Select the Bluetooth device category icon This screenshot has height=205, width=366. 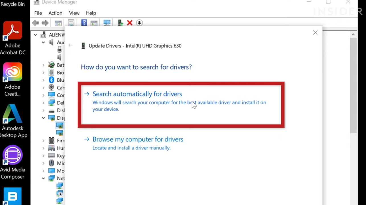tap(52, 80)
